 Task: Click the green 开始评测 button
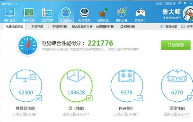(x=176, y=45)
